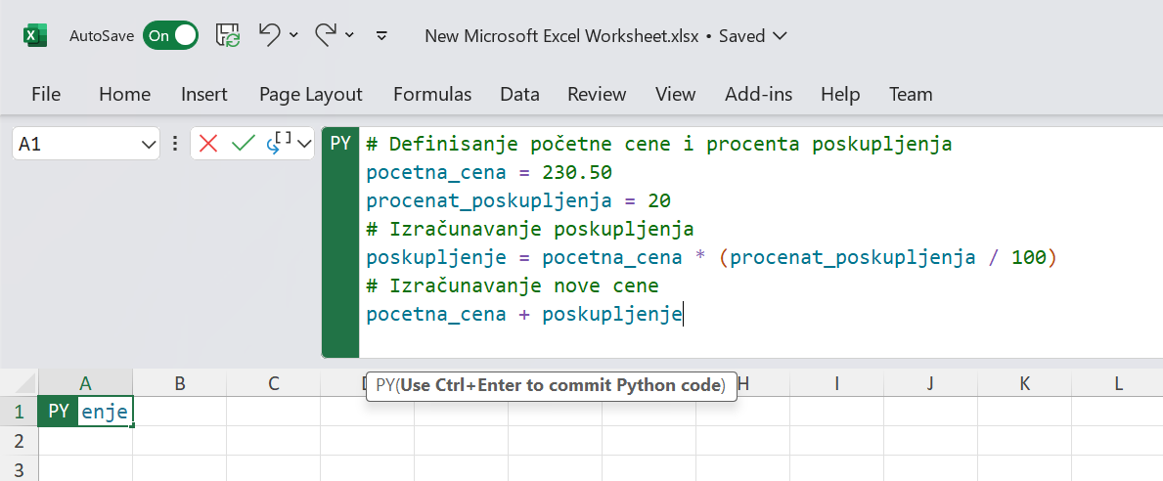
Task: Click the line pocetna_cena = 230.50
Action: click(489, 173)
